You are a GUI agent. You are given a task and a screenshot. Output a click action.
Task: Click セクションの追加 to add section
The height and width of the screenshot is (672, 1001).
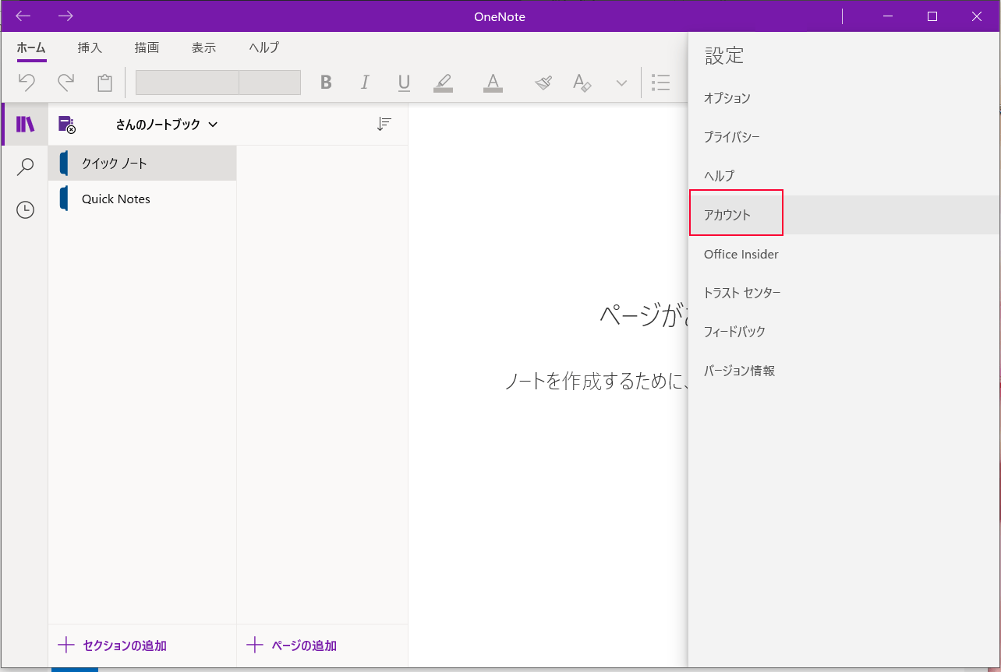pyautogui.click(x=113, y=646)
